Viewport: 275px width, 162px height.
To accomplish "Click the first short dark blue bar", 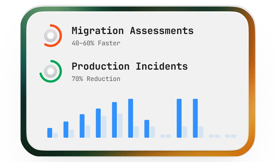I will pyautogui.click(x=50, y=133).
